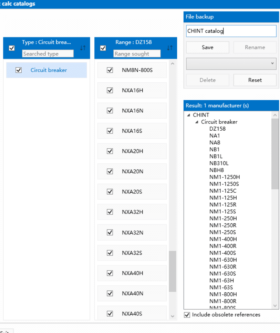Click the NM8N-800S label in range list
280x333 pixels.
tap(137, 70)
